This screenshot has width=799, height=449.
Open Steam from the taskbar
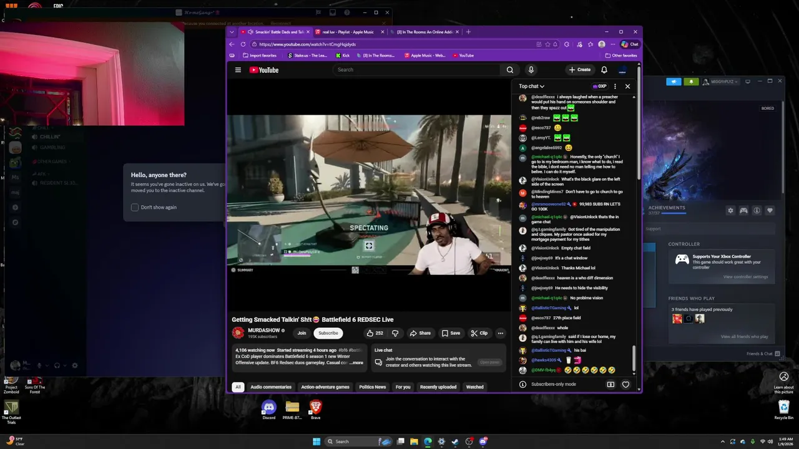455,442
